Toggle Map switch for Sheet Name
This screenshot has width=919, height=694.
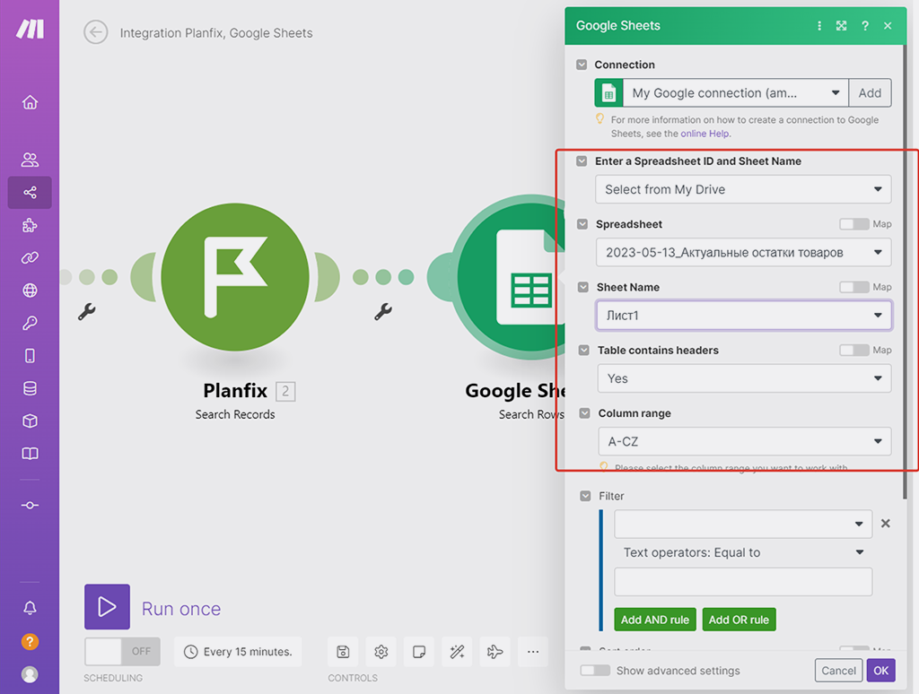(854, 287)
